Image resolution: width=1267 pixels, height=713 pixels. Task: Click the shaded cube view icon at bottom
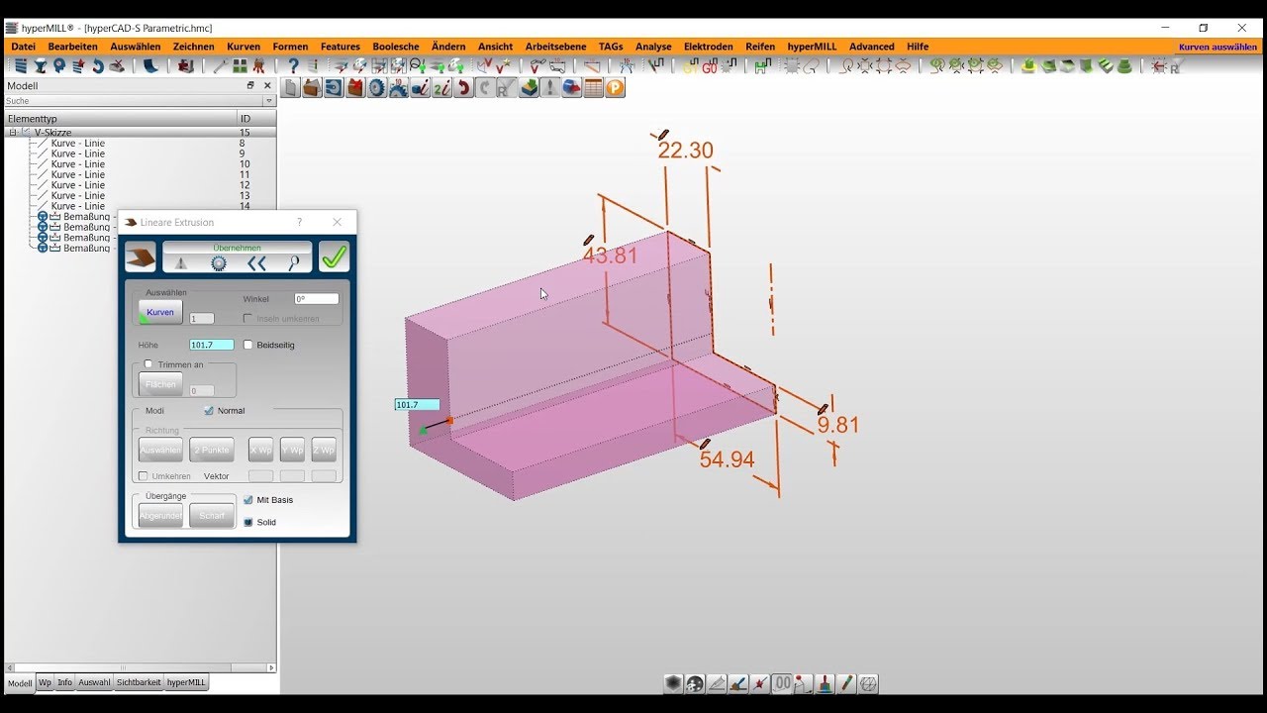(673, 683)
